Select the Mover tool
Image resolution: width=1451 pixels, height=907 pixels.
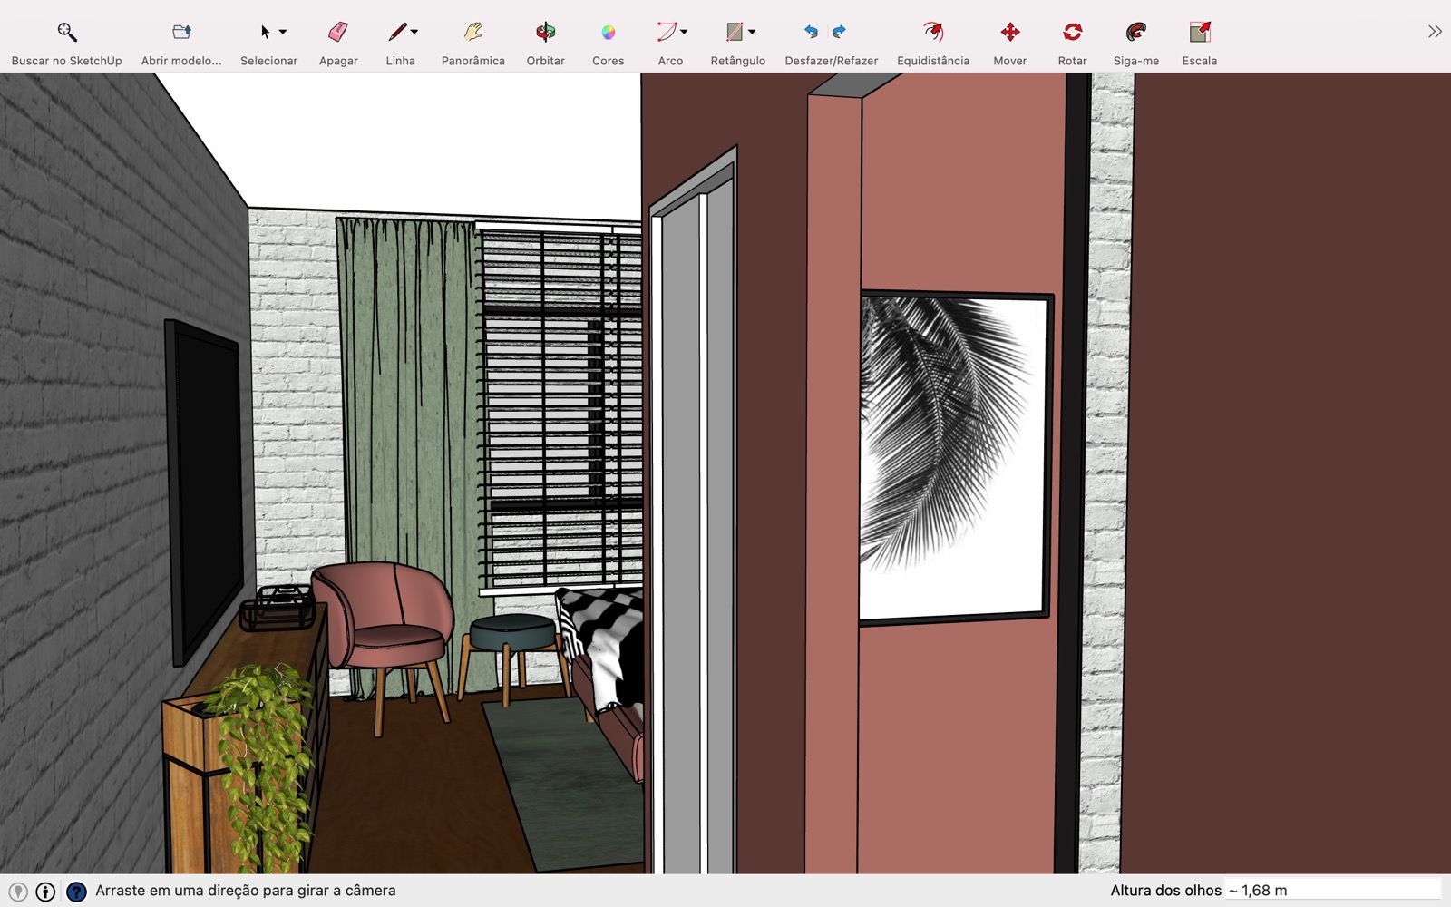1009,33
